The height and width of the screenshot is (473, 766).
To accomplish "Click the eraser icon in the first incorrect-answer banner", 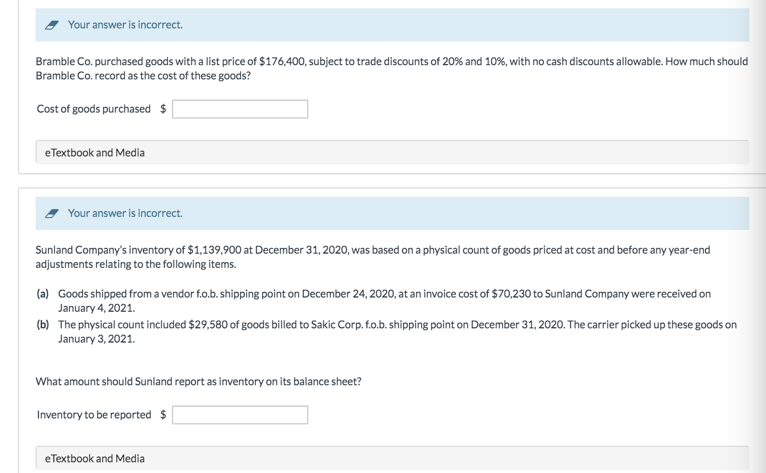I will click(52, 24).
